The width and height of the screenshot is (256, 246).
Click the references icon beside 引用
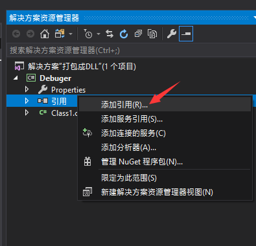[x=43, y=101]
